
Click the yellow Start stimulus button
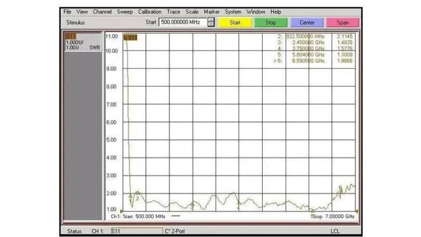235,23
